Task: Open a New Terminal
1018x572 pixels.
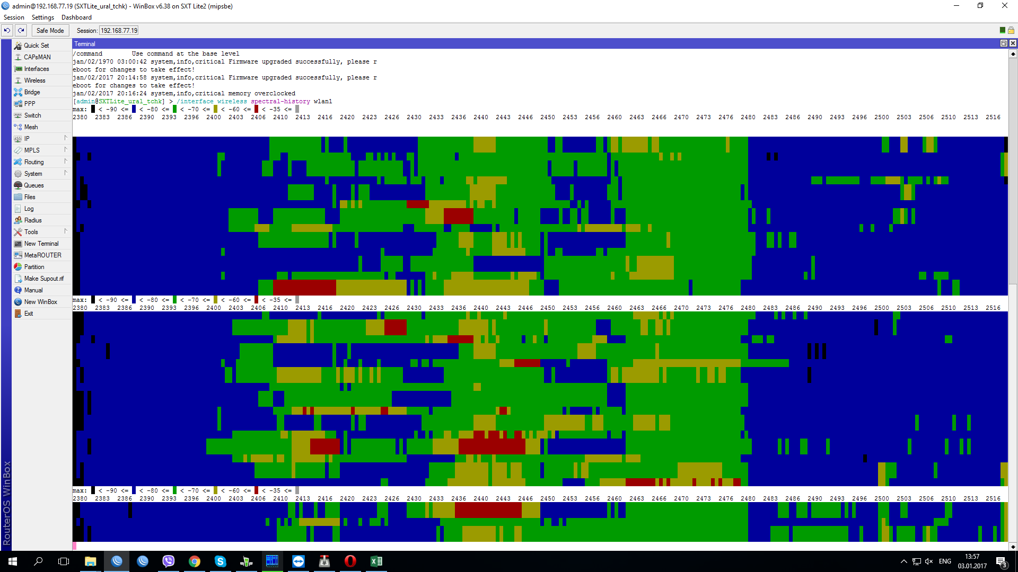Action: [41, 244]
